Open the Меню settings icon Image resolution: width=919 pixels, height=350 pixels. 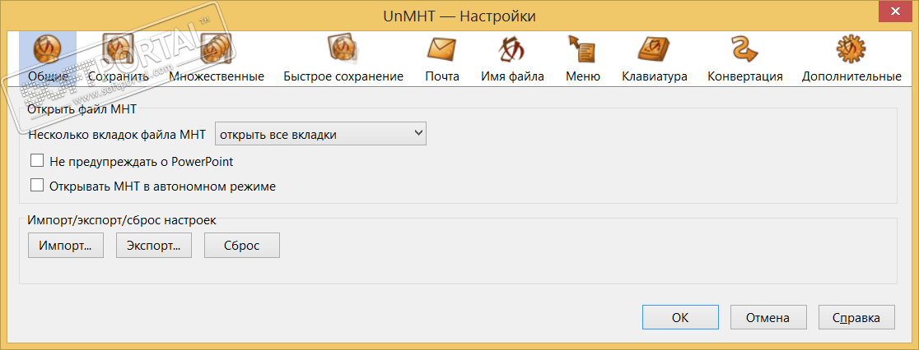click(582, 49)
